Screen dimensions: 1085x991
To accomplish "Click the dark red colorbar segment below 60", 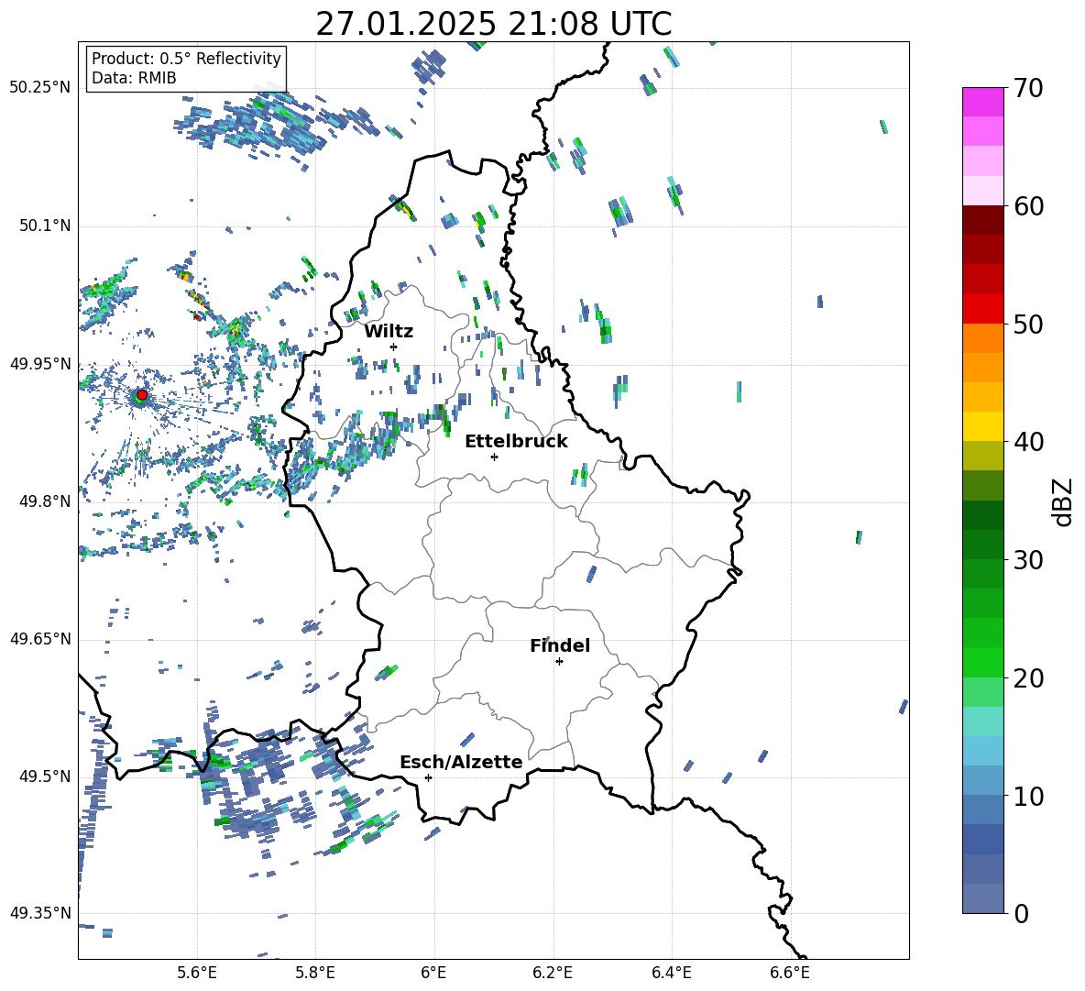I will pos(982,220).
